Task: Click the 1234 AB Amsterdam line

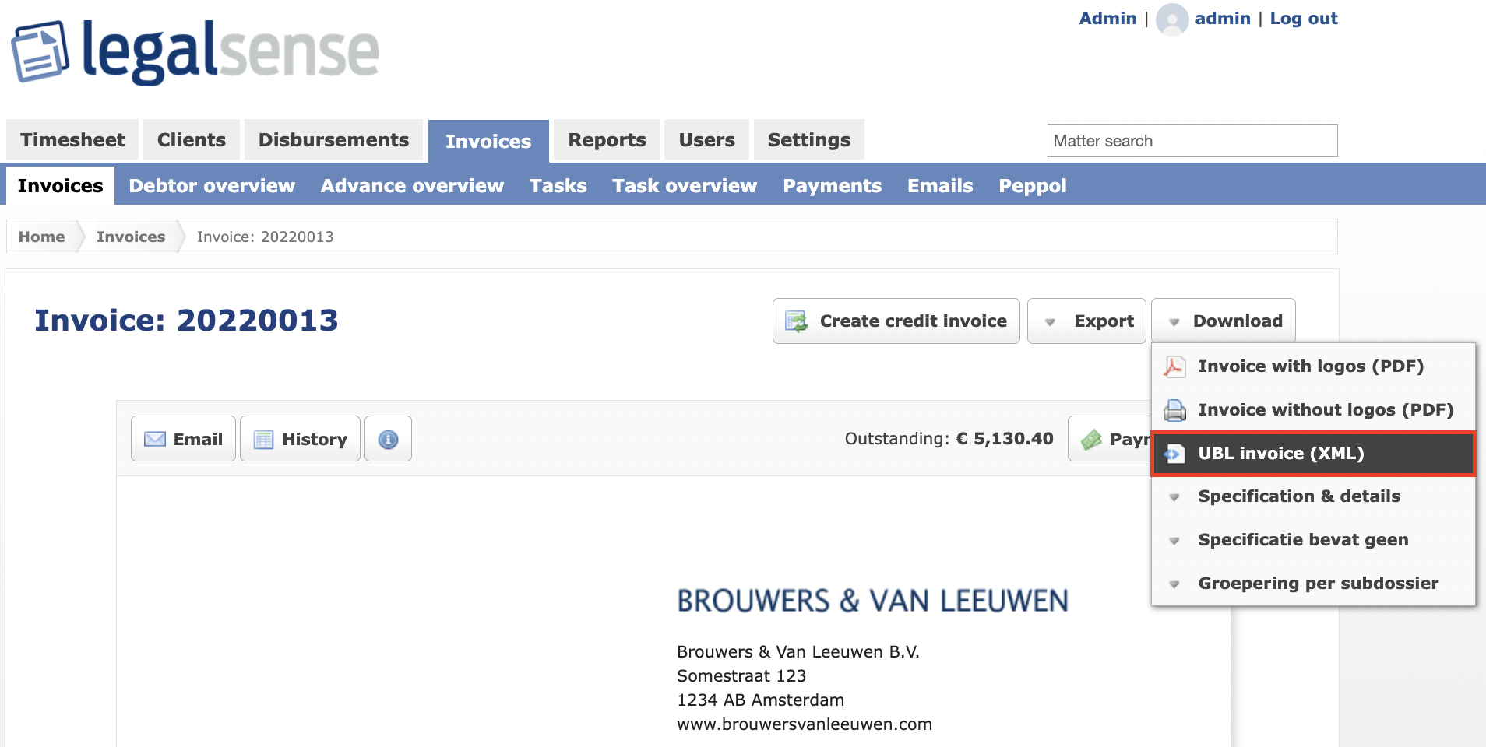Action: 760,700
